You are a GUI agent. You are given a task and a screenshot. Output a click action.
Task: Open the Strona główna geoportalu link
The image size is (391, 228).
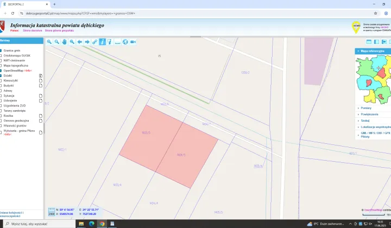(60, 31)
